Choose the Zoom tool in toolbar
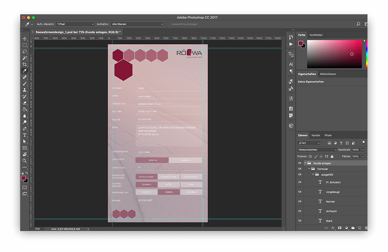The image size is (388, 252). 24,161
